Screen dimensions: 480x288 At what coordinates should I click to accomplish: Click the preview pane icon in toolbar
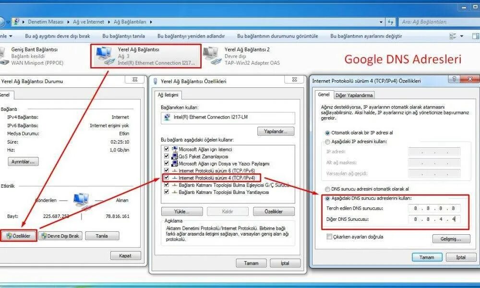click(x=476, y=36)
